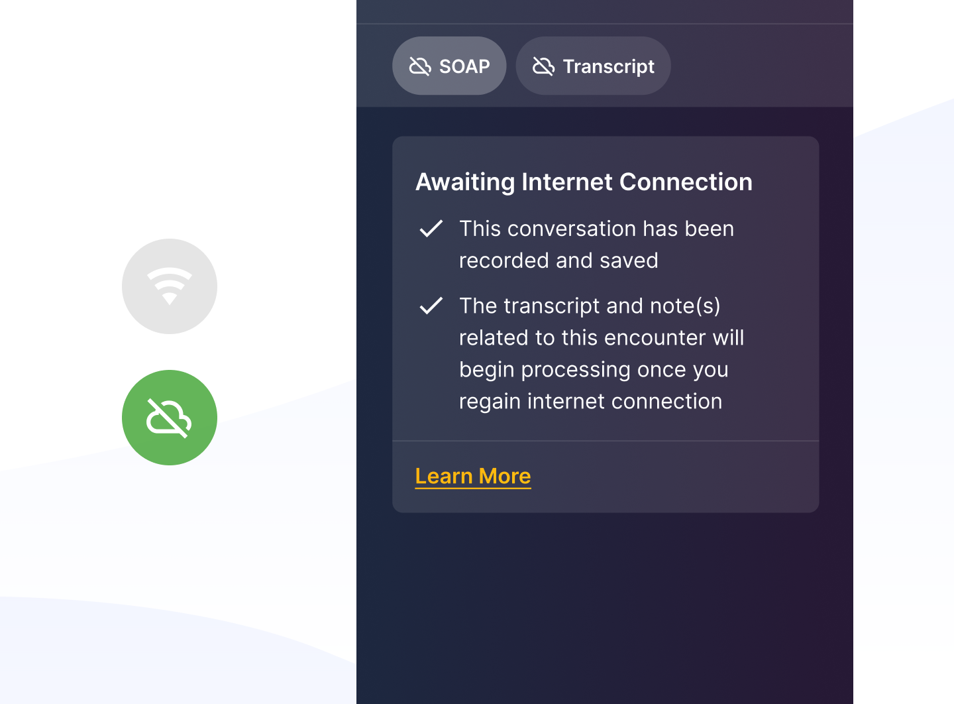
Task: Click the text 'related to this encounter will'
Action: [x=602, y=337]
